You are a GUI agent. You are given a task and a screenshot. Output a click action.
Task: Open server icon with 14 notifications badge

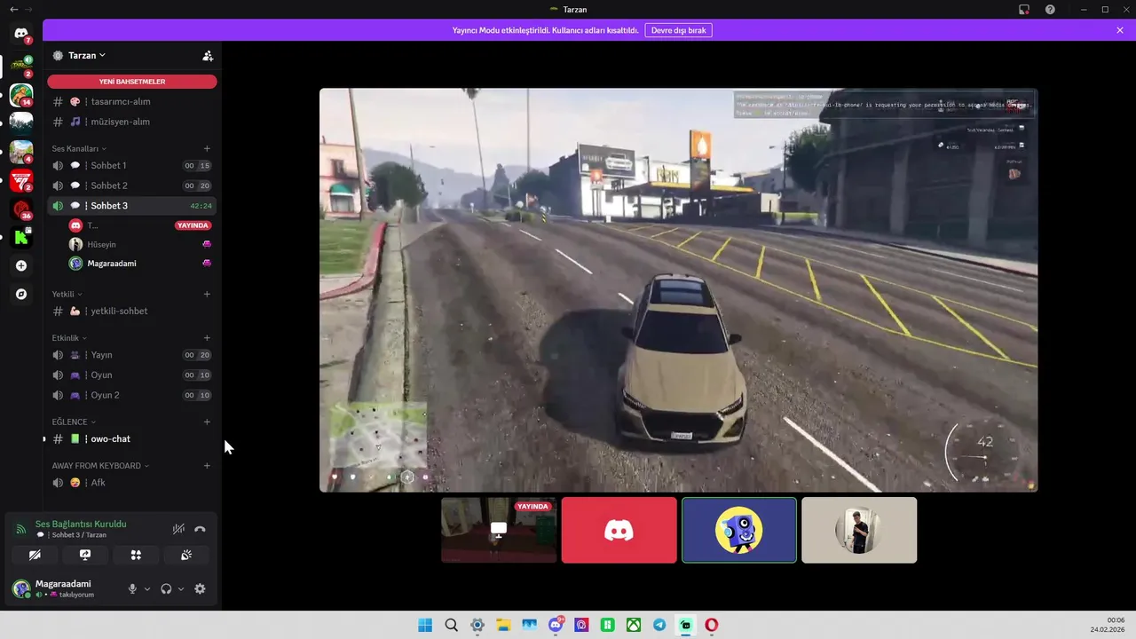tap(21, 94)
